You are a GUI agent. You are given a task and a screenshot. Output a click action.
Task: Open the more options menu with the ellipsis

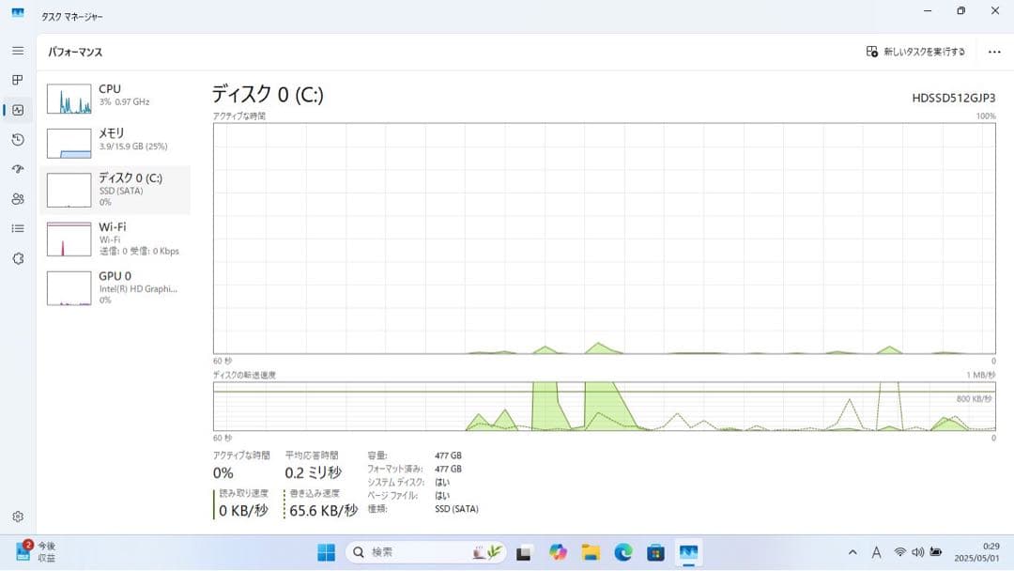point(993,52)
